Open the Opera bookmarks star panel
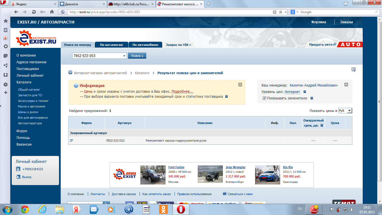Viewport: 382px width, 215px height. point(6,21)
